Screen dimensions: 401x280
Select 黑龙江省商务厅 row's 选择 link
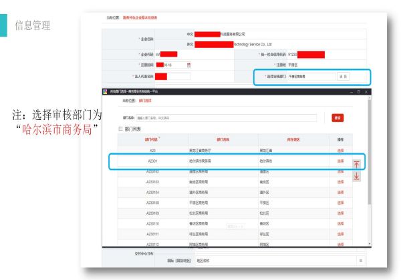[x=341, y=151]
